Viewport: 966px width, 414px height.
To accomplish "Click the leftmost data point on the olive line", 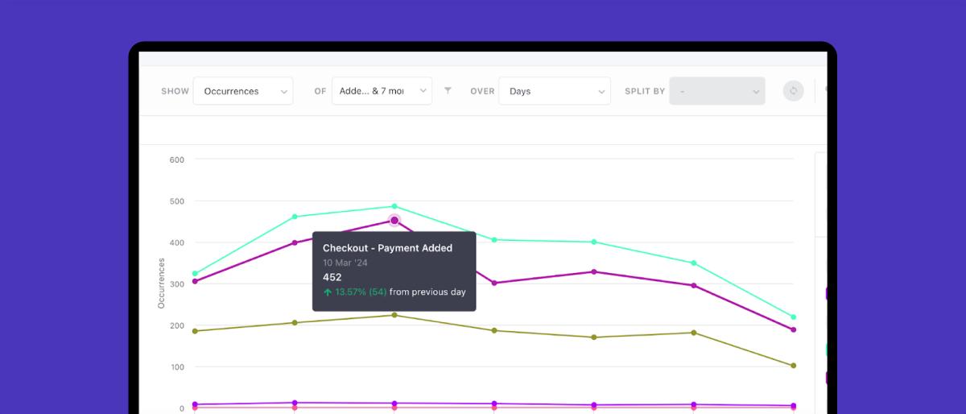I will (195, 331).
